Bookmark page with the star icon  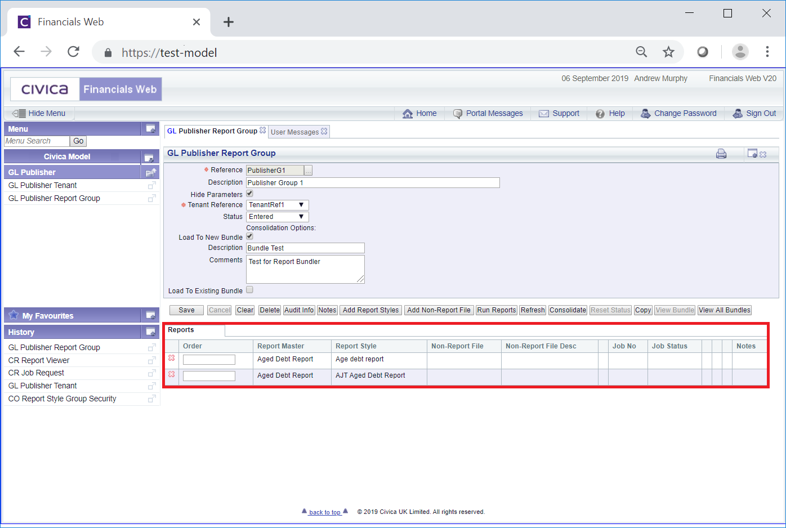pos(668,52)
